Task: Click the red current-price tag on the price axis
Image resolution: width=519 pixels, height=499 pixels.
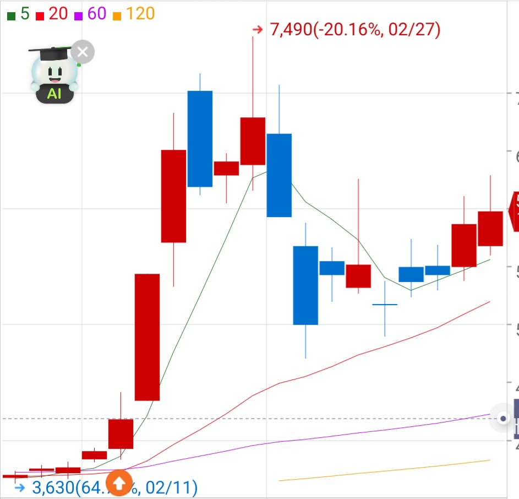Action: 513,211
